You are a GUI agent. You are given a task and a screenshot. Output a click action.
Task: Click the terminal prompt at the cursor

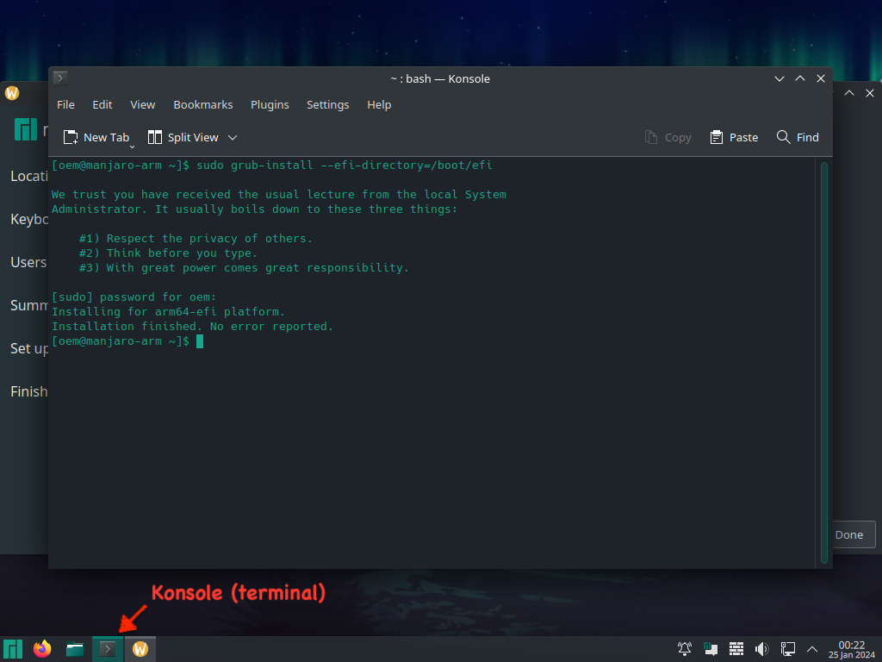click(200, 341)
